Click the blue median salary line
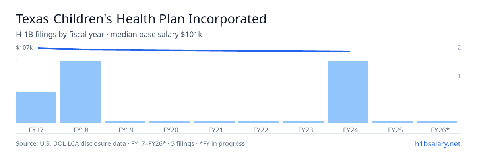Viewport: 477px width, 159px height. click(194, 50)
